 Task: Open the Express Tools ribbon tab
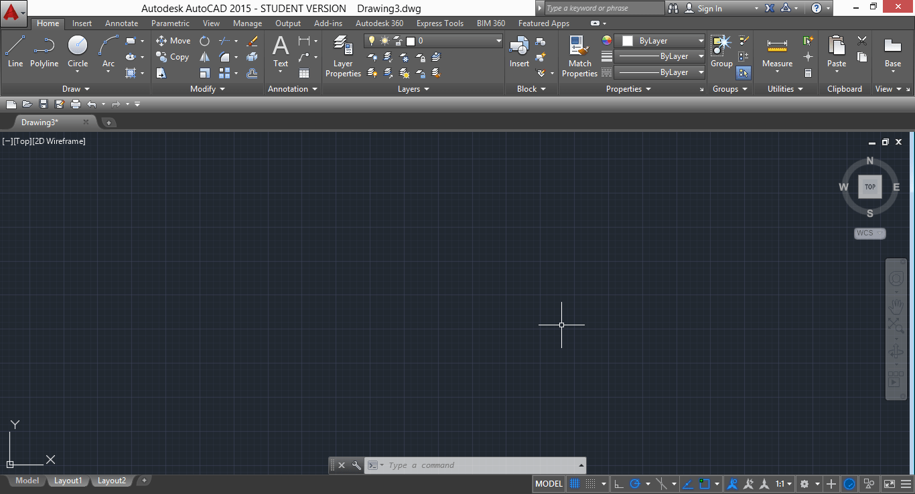coord(440,23)
